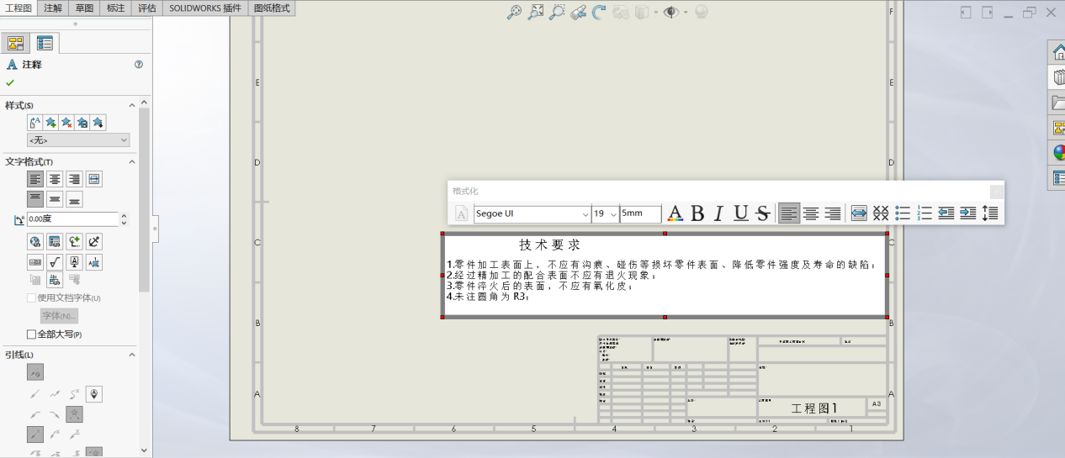Click the save style icon

82,123
